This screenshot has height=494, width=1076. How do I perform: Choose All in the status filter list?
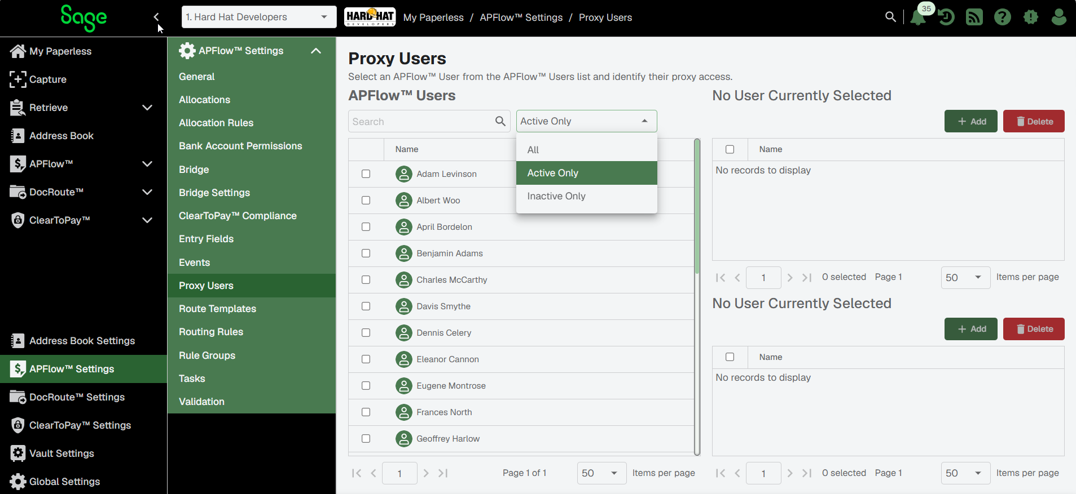[587, 150]
